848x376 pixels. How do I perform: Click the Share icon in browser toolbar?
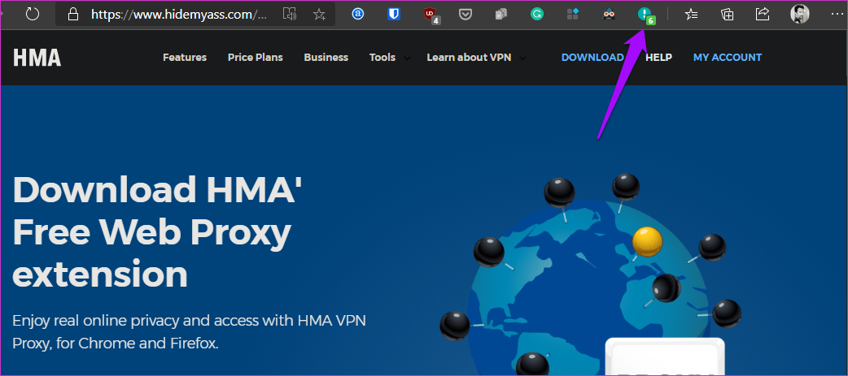point(763,14)
